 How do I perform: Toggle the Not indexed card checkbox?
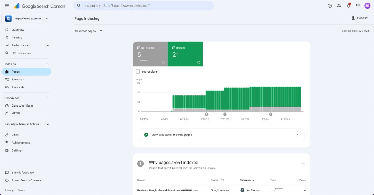(x=138, y=48)
